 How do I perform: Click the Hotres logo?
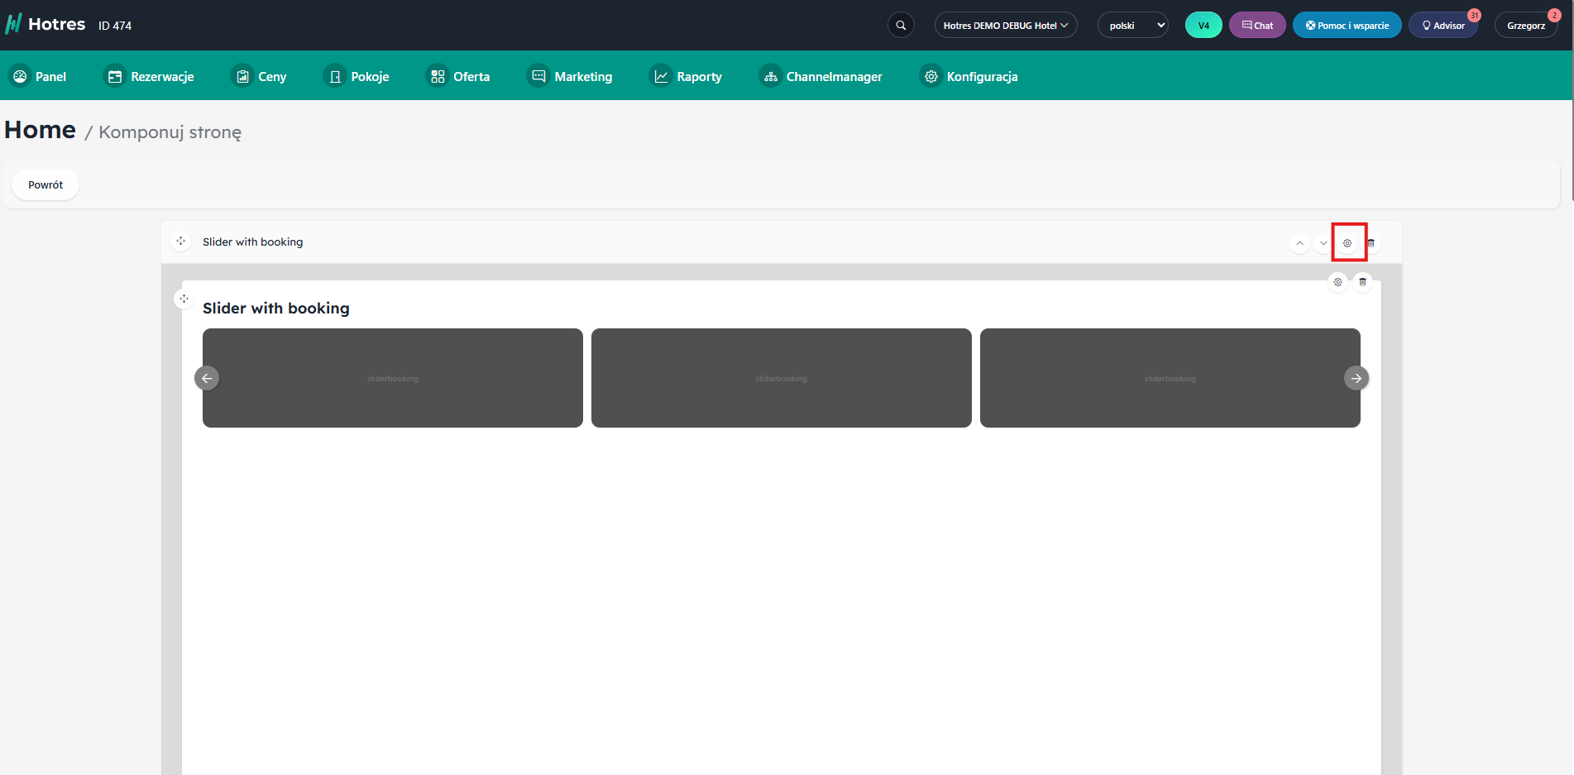(x=45, y=25)
